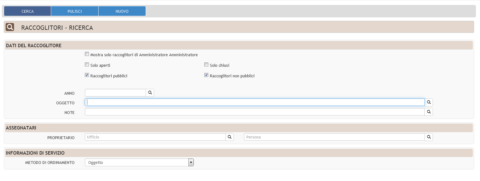Click the Ufficio proprietario input field

[x=155, y=137]
